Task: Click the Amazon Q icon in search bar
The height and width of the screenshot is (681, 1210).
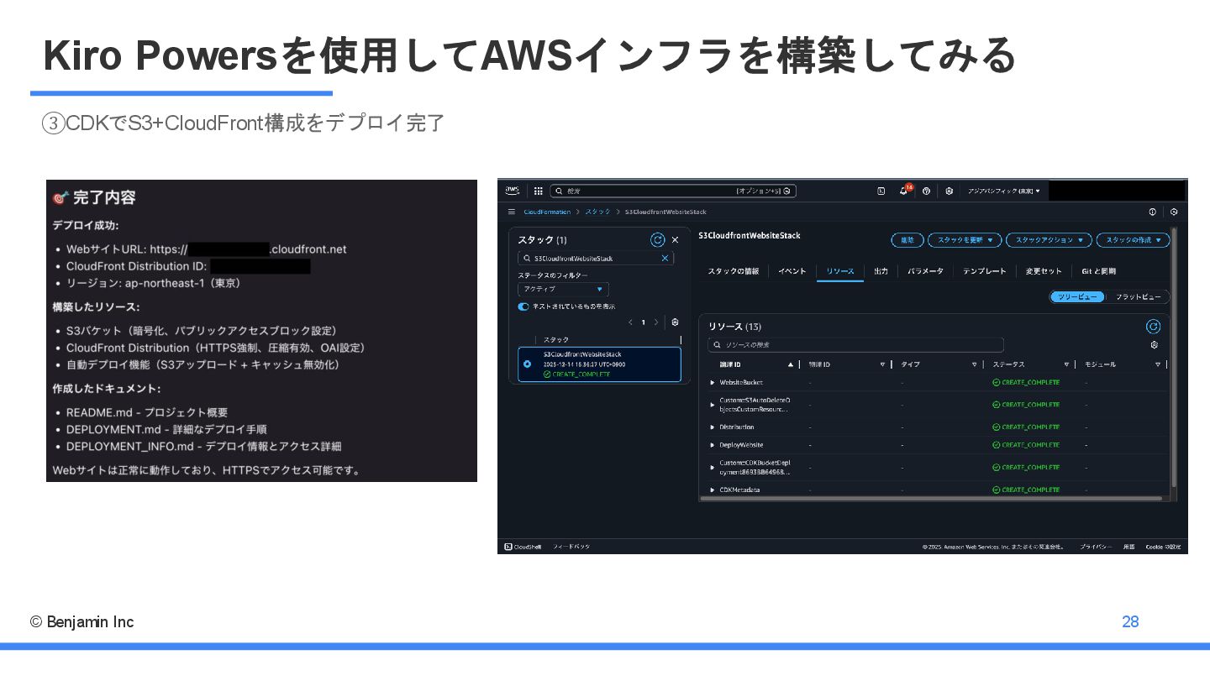Action: pyautogui.click(x=786, y=191)
